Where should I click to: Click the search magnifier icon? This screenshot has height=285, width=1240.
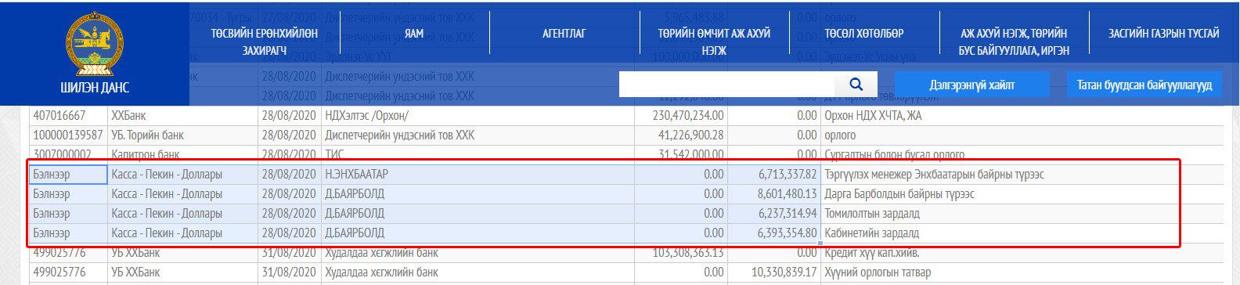point(856,85)
